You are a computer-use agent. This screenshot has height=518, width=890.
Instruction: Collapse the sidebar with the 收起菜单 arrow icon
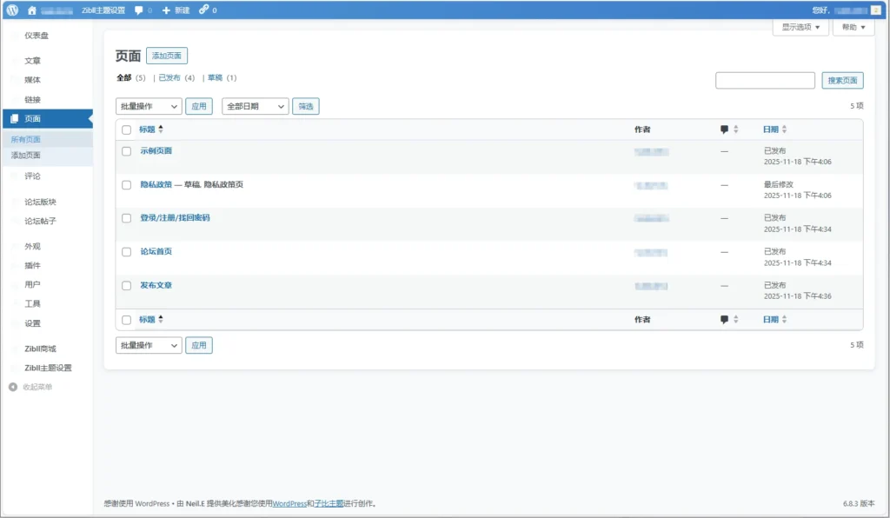(x=13, y=387)
